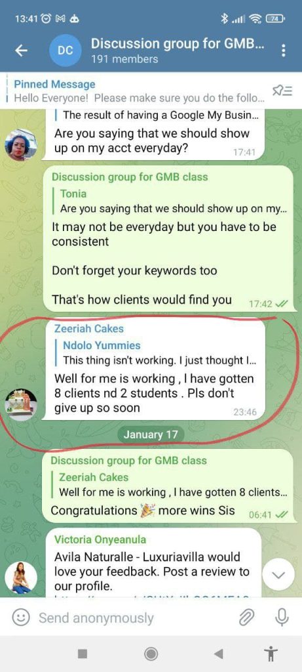Tap the back arrow in header
This screenshot has width=302, height=672.
pos(22,51)
